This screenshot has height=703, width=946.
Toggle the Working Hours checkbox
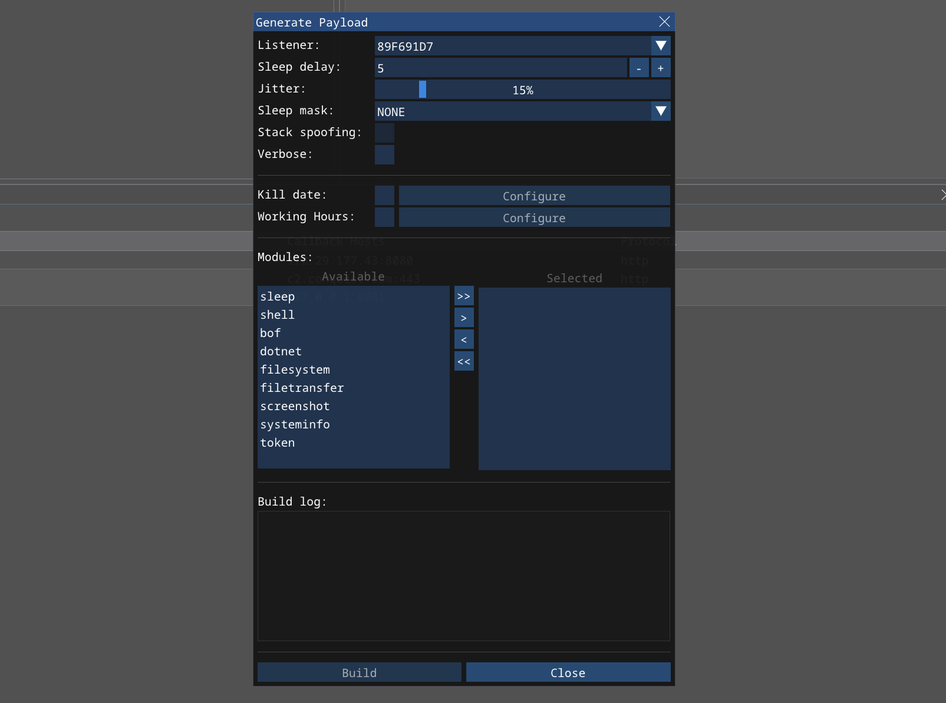pos(384,217)
